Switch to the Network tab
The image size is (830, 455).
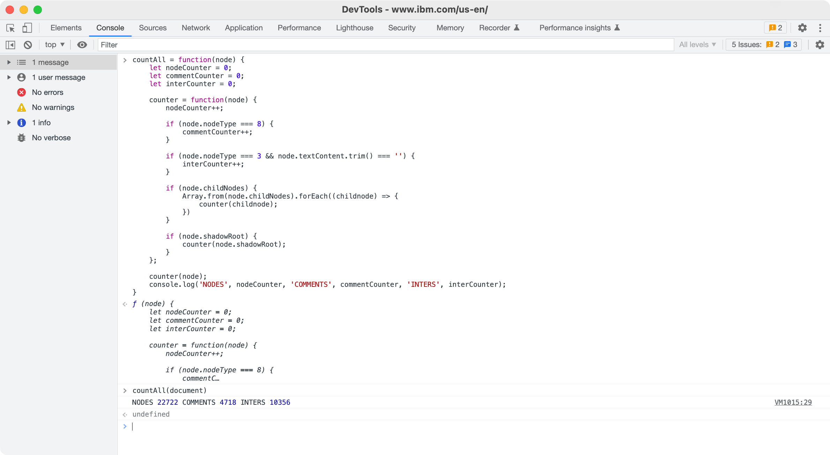click(x=196, y=28)
